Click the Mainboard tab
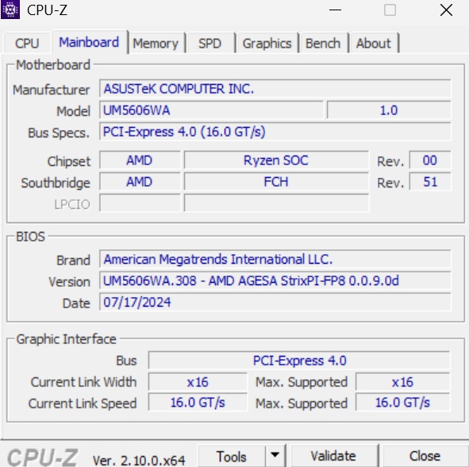Image resolution: width=469 pixels, height=467 pixels. [89, 42]
